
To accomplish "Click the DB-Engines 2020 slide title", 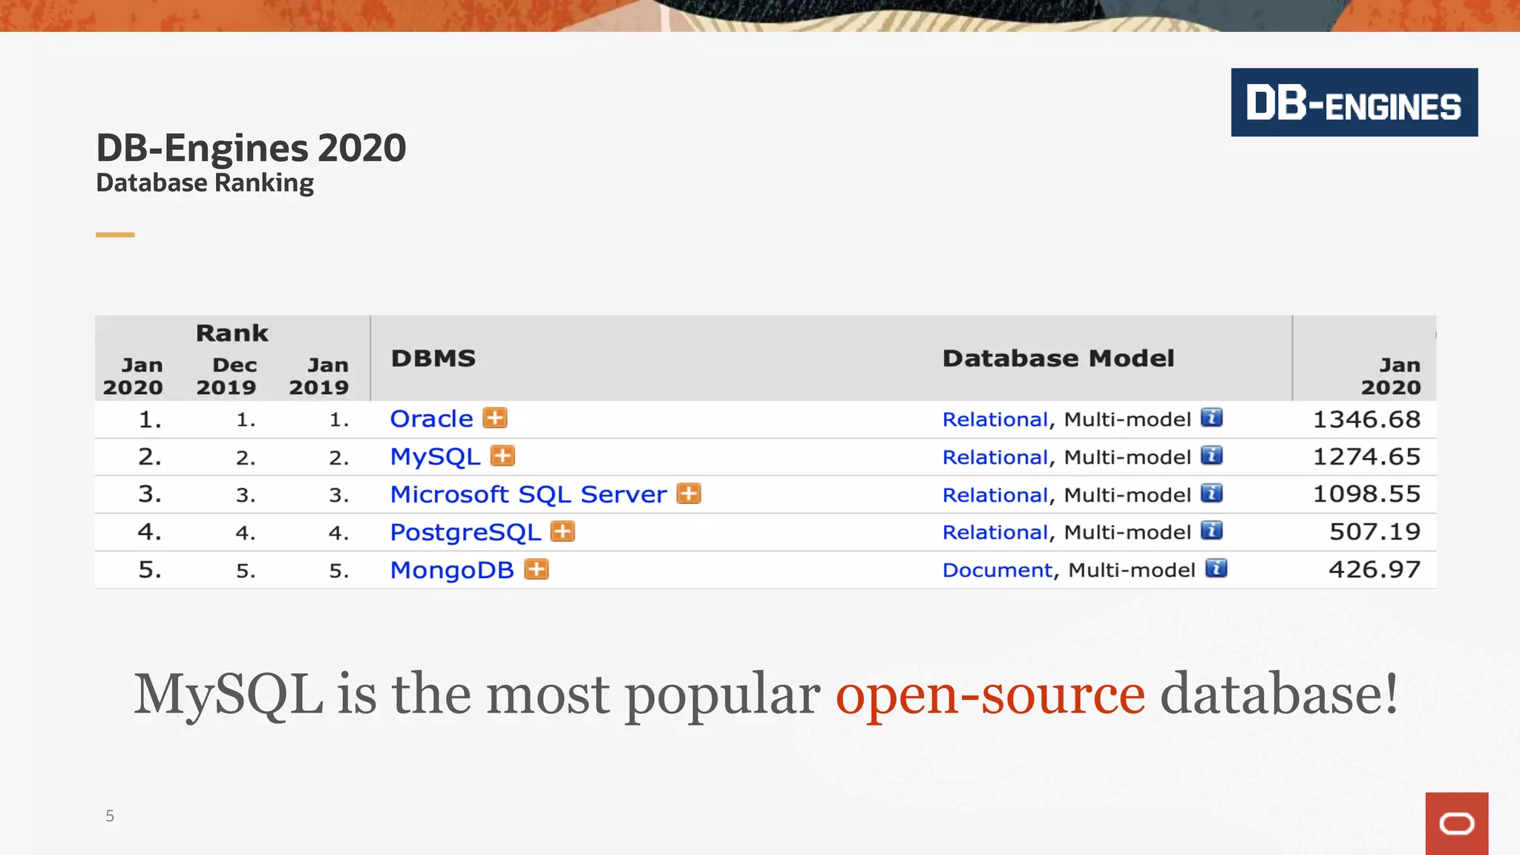I will tap(251, 148).
